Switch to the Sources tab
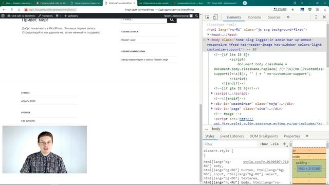Screen dimensions: 329x185 (274, 17)
